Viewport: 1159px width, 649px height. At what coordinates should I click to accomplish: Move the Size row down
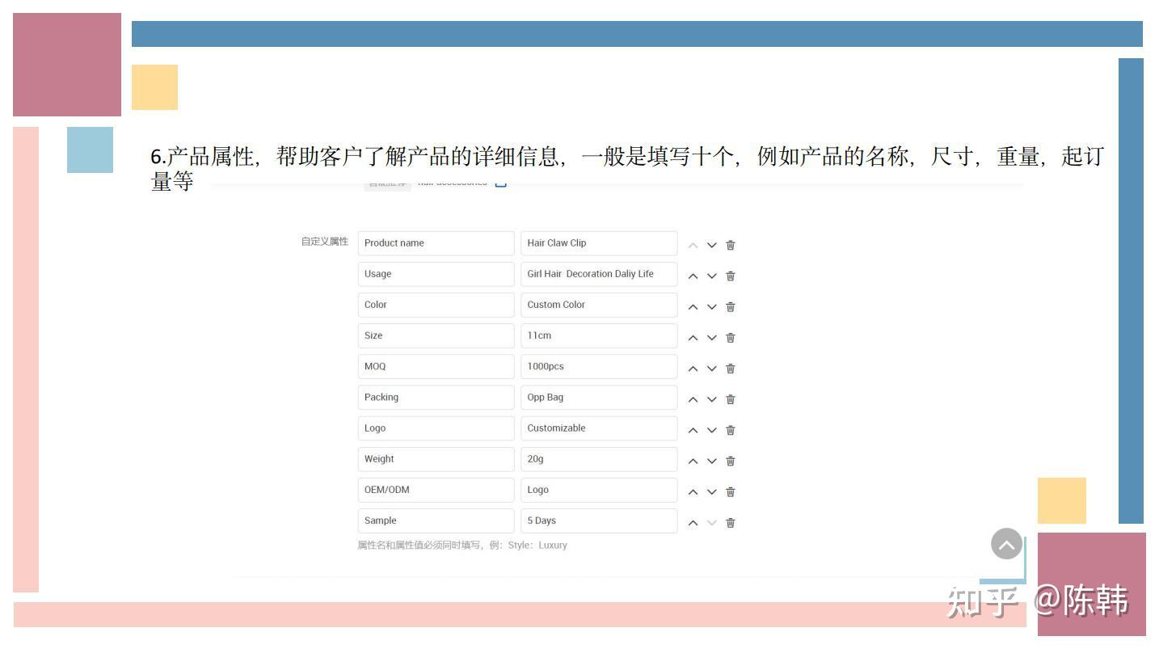[x=712, y=338]
